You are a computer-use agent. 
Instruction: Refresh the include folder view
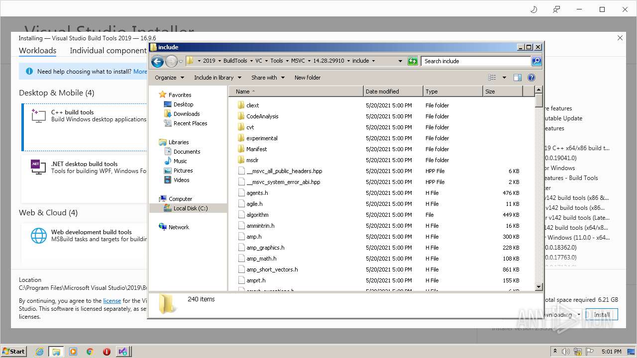coord(412,61)
